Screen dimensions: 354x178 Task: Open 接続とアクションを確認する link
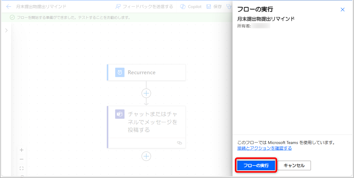(265, 148)
